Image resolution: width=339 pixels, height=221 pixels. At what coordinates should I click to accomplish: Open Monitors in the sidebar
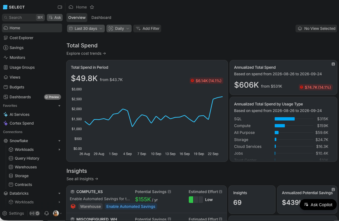(x=32, y=58)
